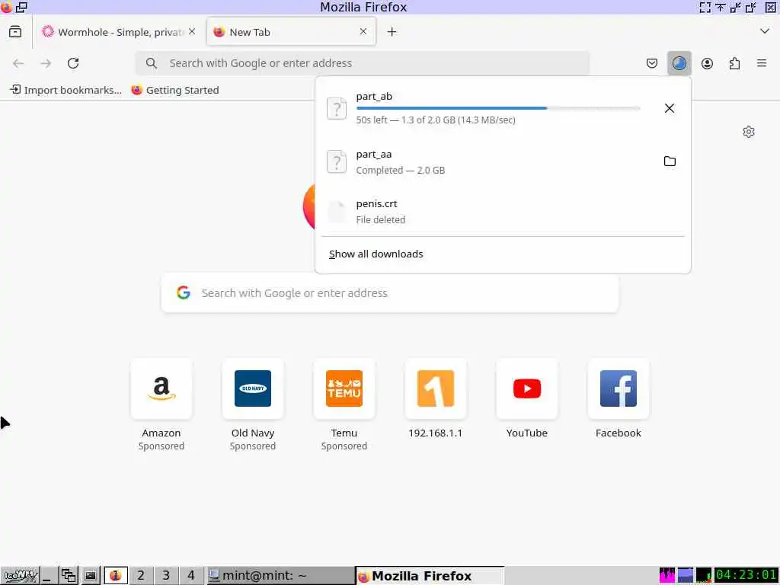Go forward one page
780x585 pixels.
click(46, 63)
